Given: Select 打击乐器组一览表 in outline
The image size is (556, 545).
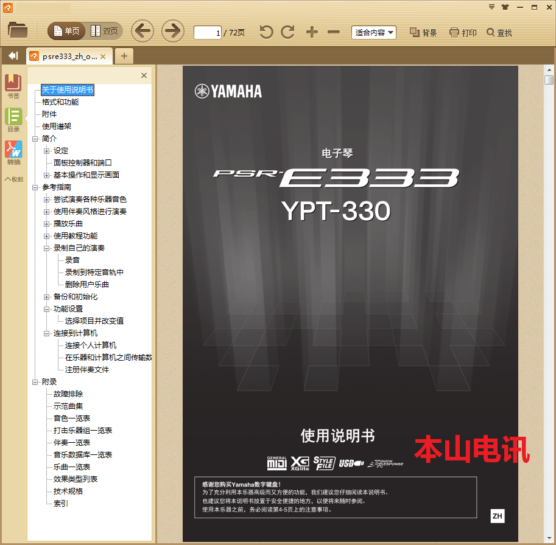Looking at the screenshot, I should pos(83,431).
